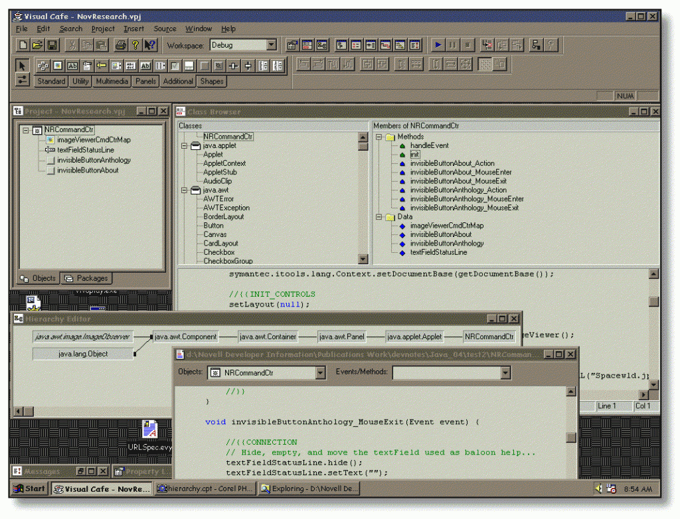
Task: Open the Objects dropdown showing NRCommandCtr
Action: pos(320,373)
